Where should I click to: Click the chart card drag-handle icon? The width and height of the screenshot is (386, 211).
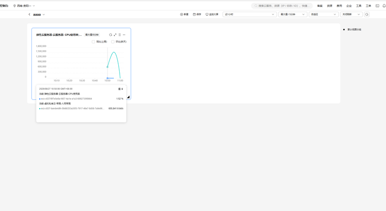coord(120,35)
